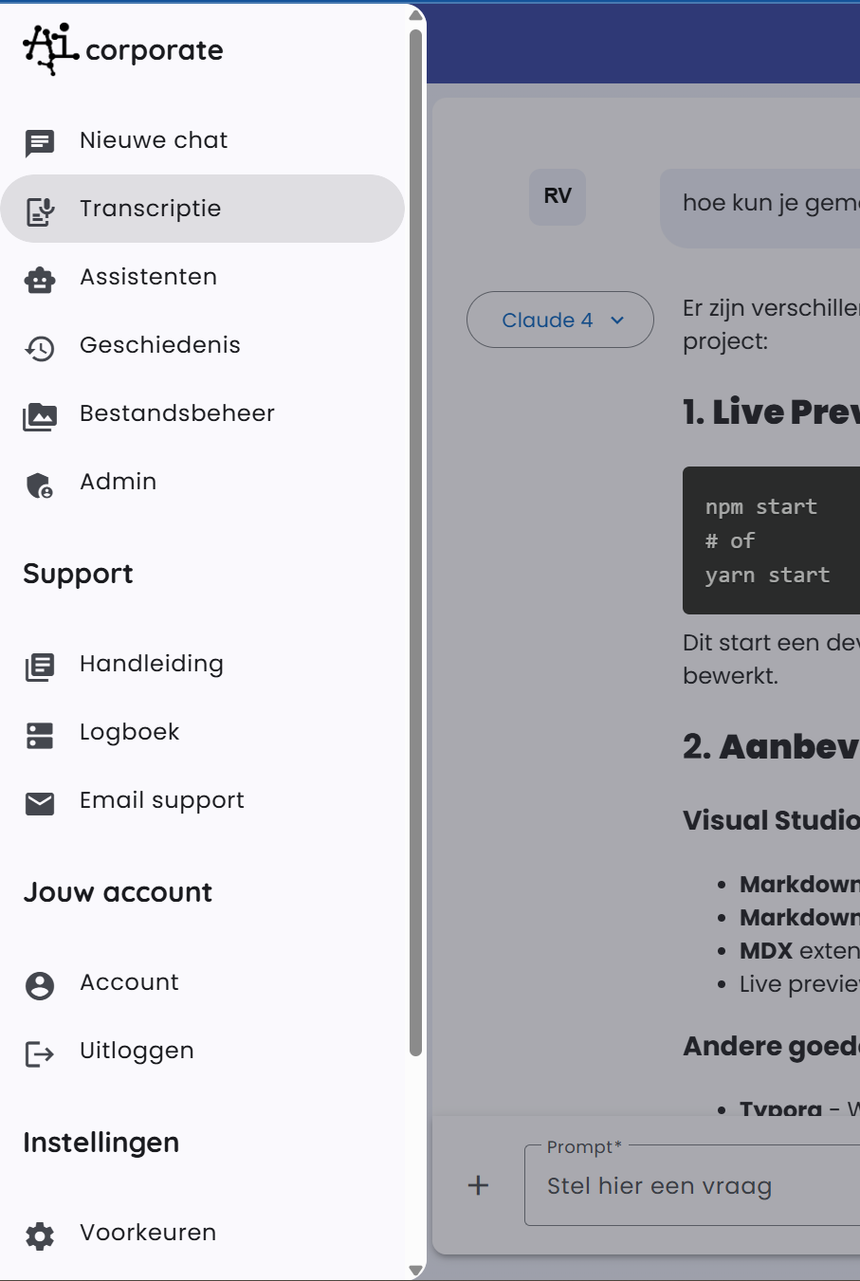The width and height of the screenshot is (860, 1281).
Task: Click the sidebar scrollbar up arrow
Action: pos(415,15)
